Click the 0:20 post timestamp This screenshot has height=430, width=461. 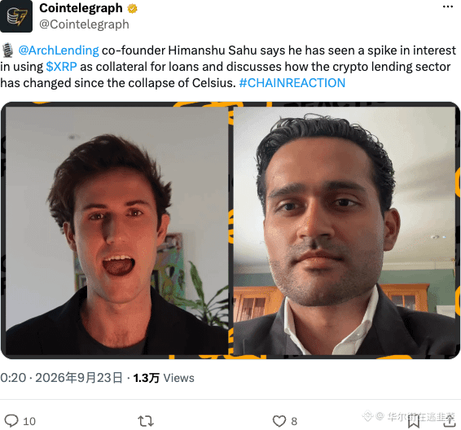pyautogui.click(x=13, y=378)
